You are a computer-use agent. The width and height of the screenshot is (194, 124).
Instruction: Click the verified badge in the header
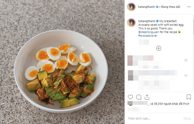pyautogui.click(x=157, y=7)
